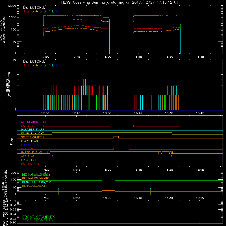Pick detector 2 in the rear segments legend

[x=29, y=65]
